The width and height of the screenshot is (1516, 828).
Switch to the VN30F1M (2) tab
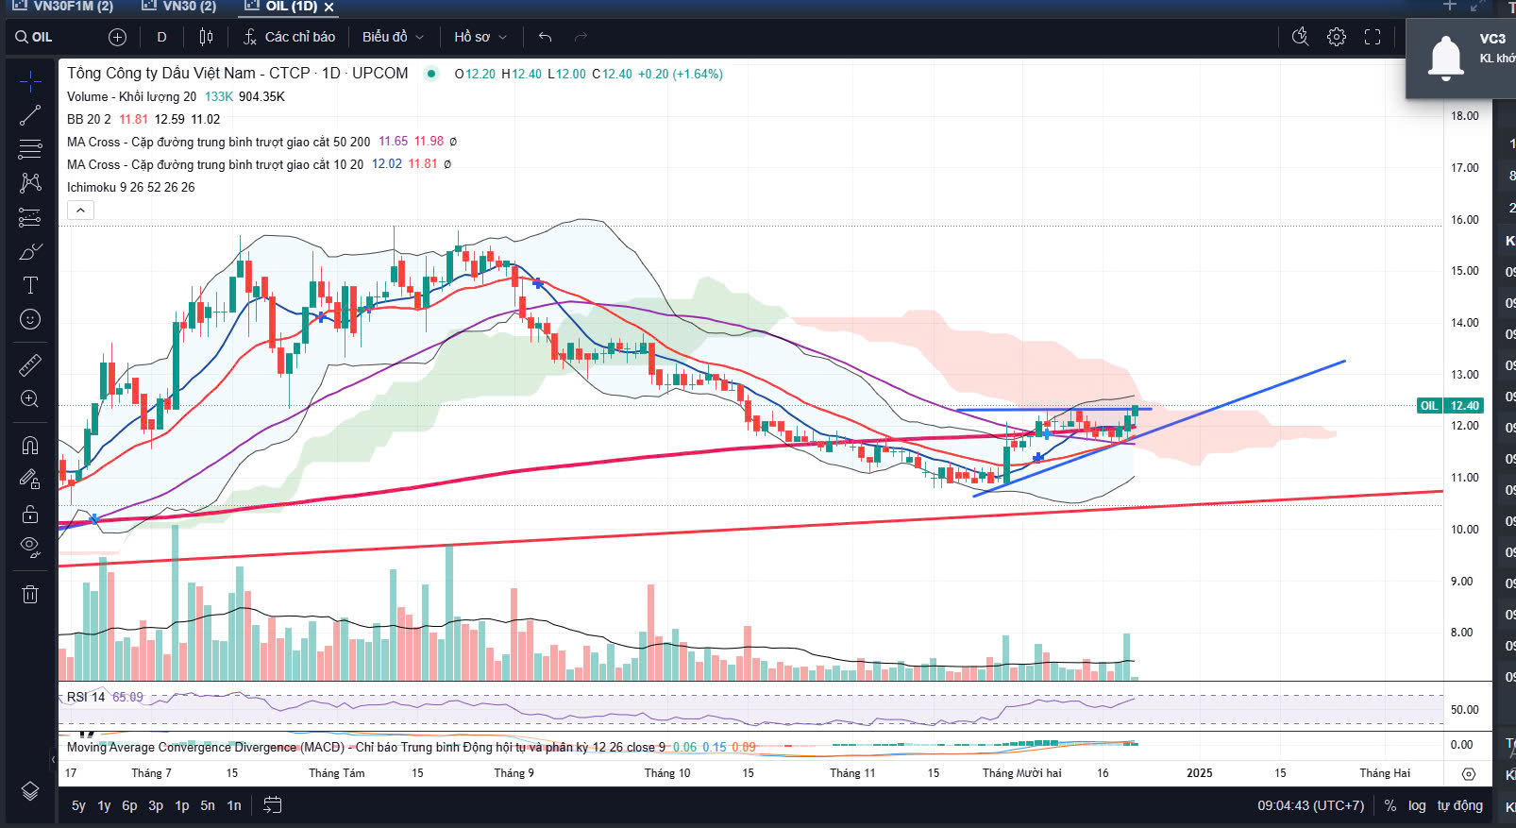(x=63, y=7)
